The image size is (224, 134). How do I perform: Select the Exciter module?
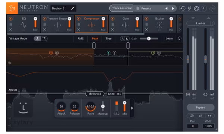tap(159, 24)
